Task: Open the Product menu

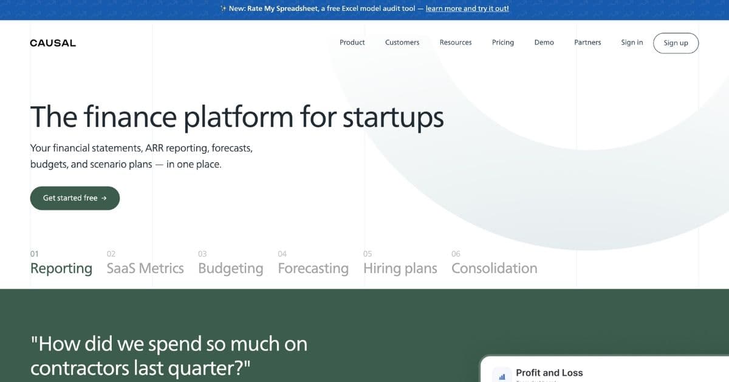Action: coord(352,42)
